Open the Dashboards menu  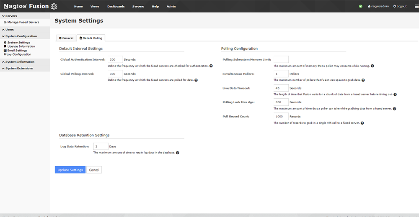116,6
